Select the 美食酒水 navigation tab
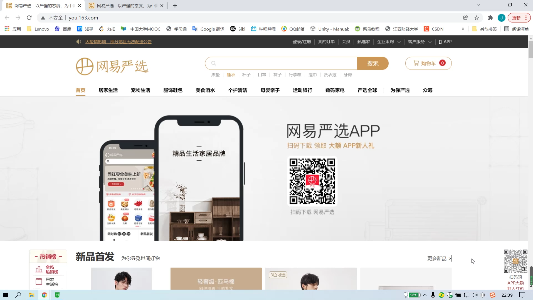 205,90
